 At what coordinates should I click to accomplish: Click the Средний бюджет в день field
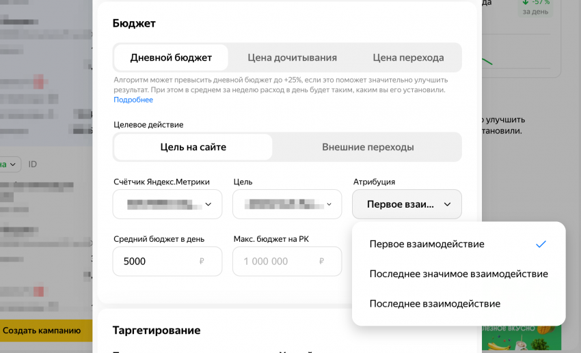tap(157, 262)
